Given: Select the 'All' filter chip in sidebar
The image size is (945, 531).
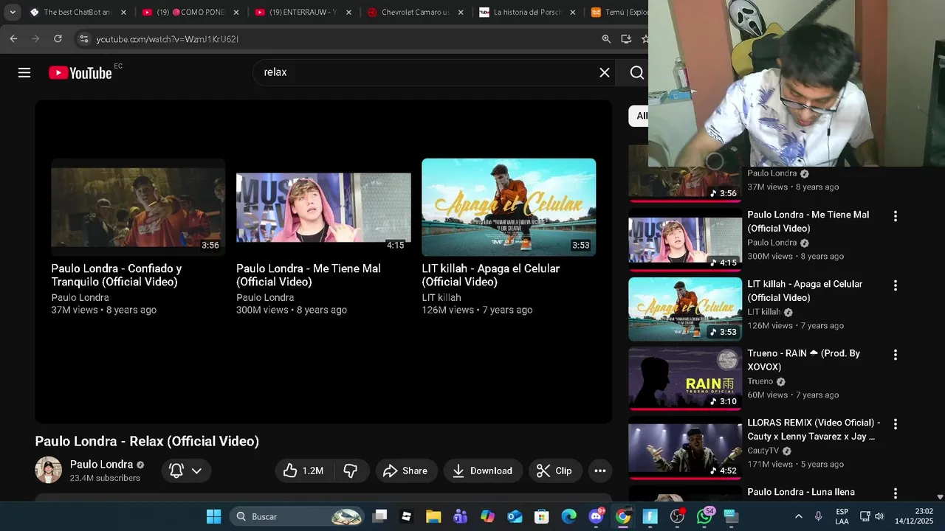Looking at the screenshot, I should click(639, 116).
